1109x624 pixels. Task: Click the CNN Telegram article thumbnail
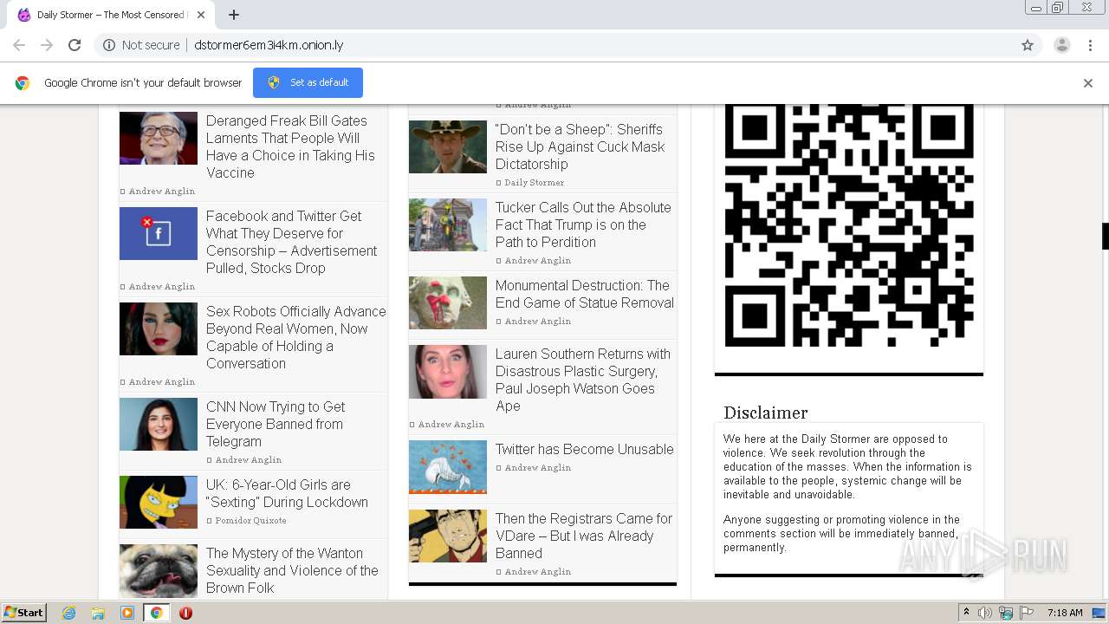point(159,424)
